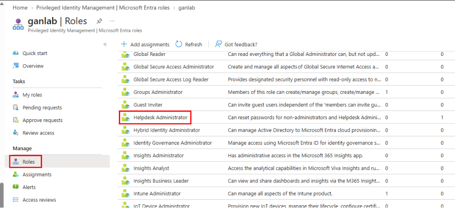Select Pending requests menu item
This screenshot has width=455, height=208.
tap(42, 108)
